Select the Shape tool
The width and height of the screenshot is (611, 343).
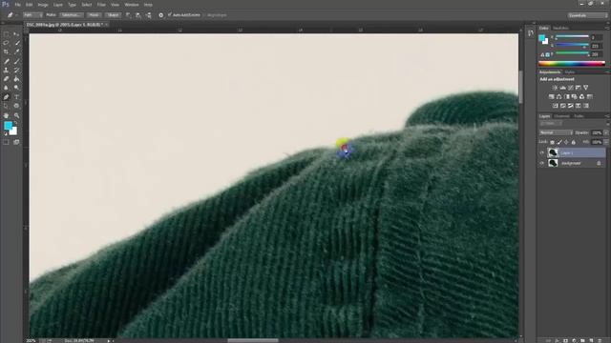point(16,106)
